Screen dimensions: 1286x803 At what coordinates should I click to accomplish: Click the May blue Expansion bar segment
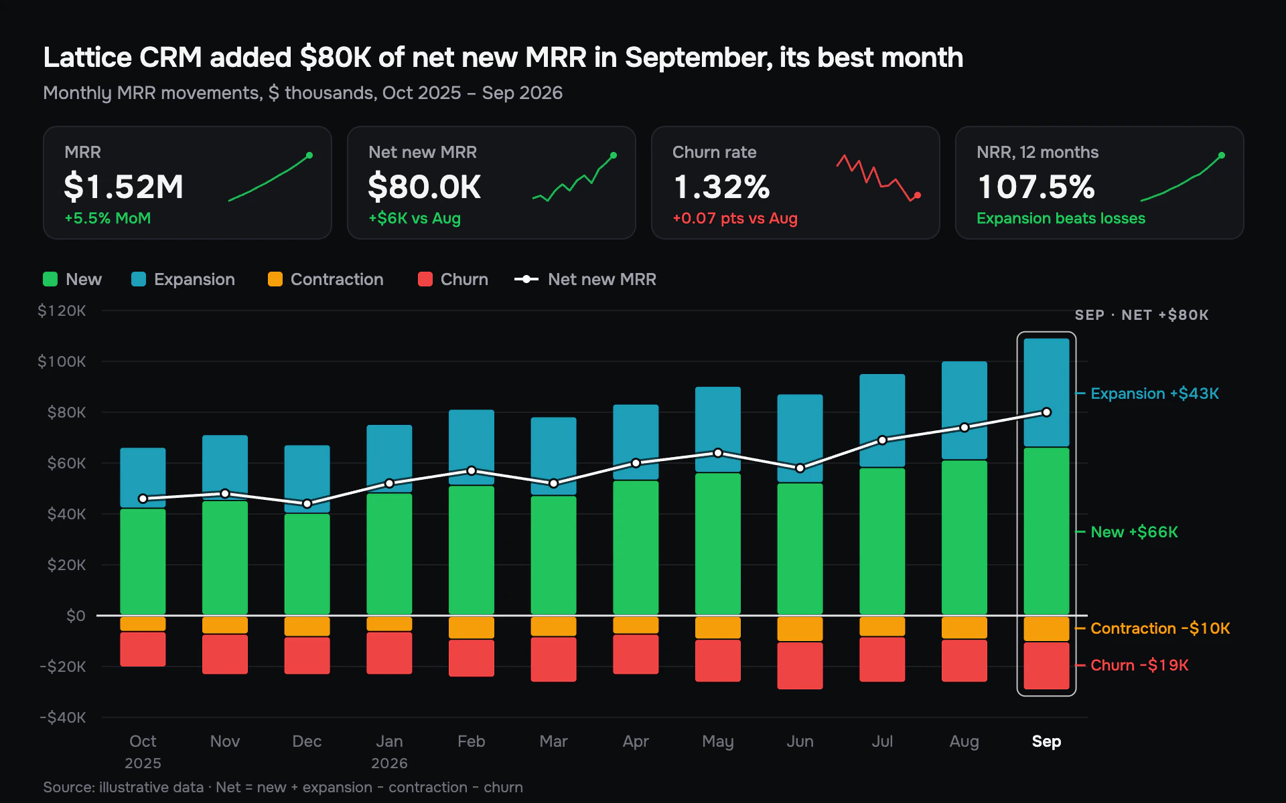(x=718, y=429)
